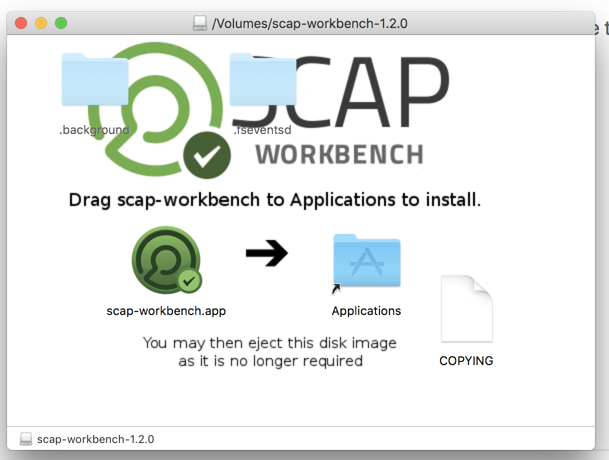Minimize the window with the yellow button
The width and height of the screenshot is (609, 460).
pos(41,23)
